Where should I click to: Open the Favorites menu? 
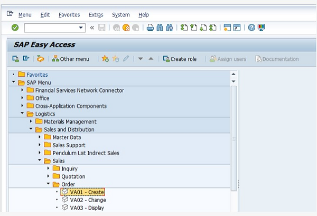69,15
